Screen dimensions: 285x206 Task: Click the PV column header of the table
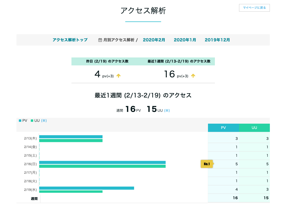click(x=223, y=128)
